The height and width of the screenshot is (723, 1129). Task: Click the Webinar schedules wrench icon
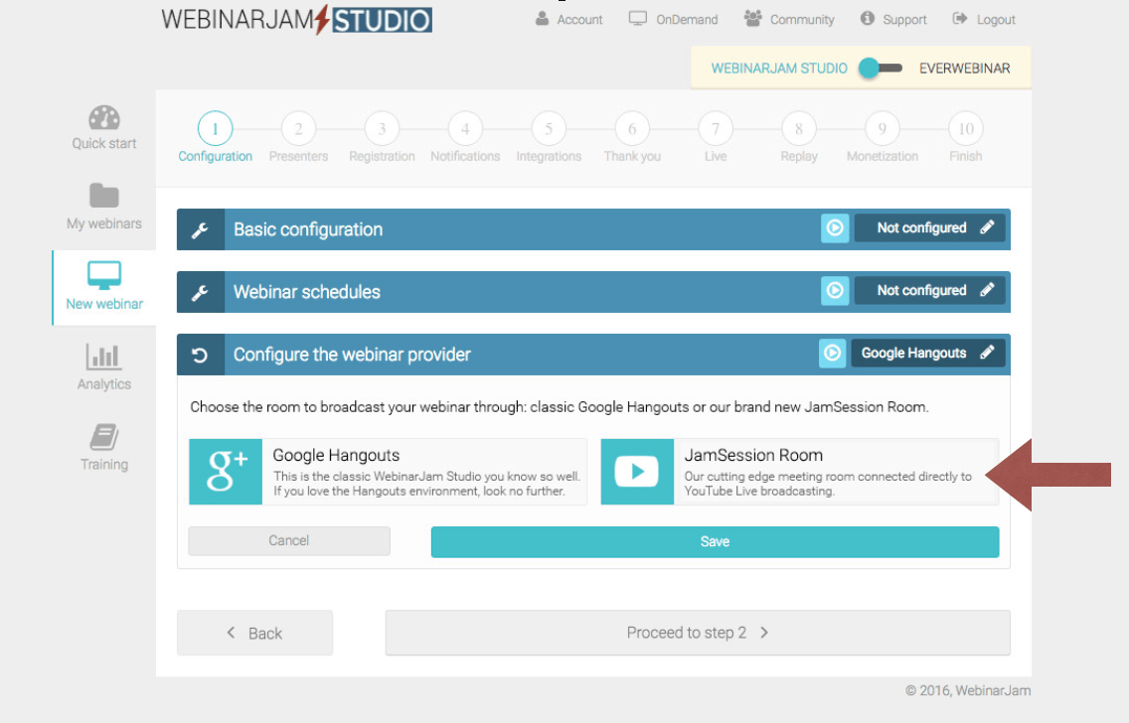click(x=200, y=293)
